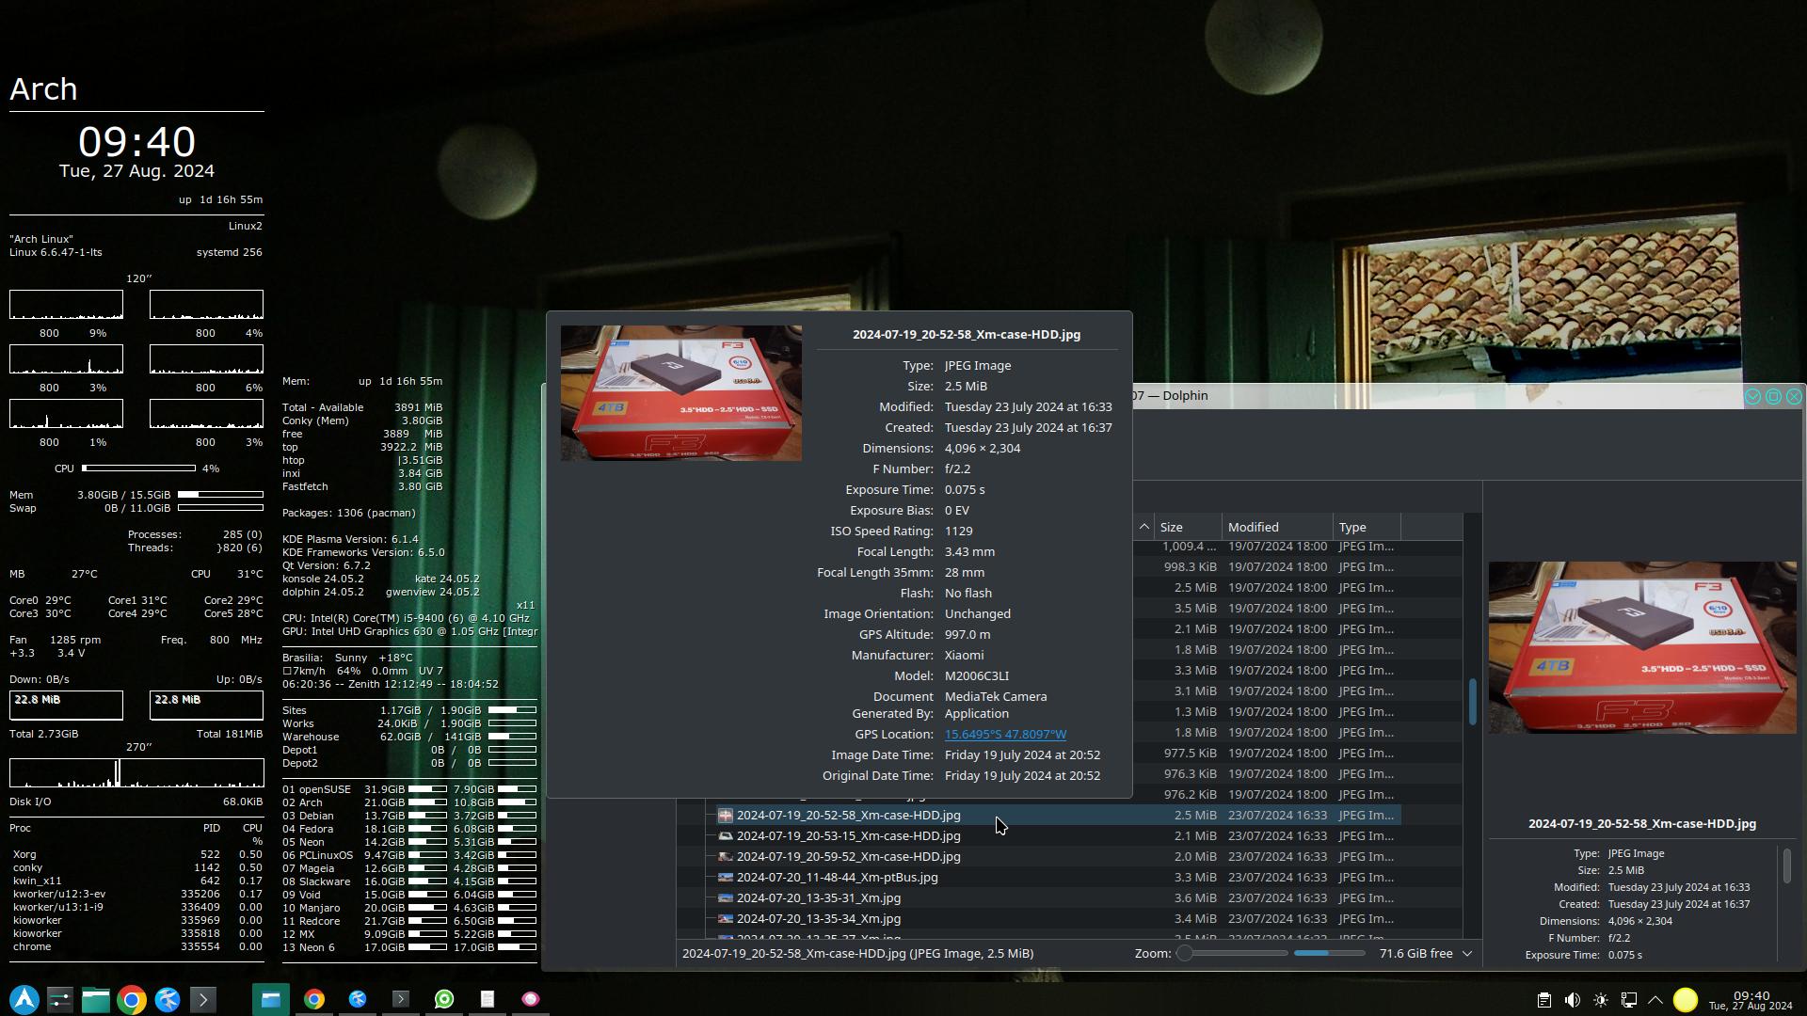
Task: Open the GPS Location coordinates link
Action: (x=1005, y=735)
